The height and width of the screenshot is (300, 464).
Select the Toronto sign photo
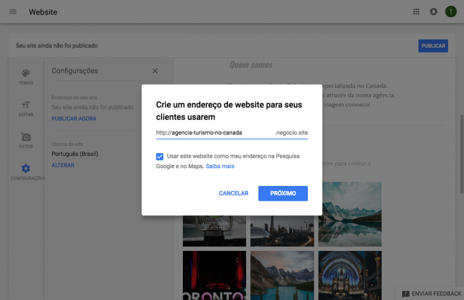point(214,275)
